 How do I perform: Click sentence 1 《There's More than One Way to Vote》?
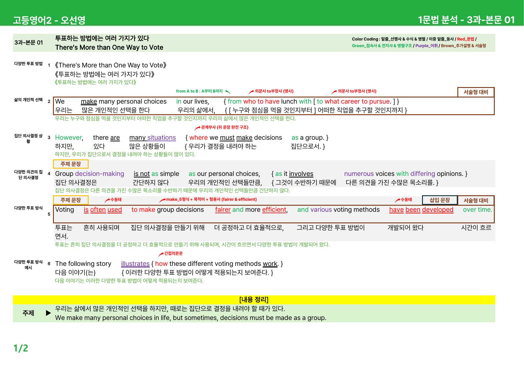point(111,65)
